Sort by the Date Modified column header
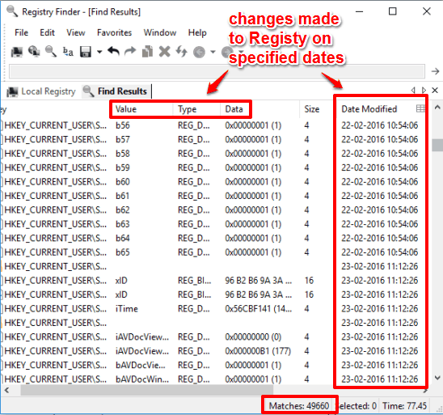The width and height of the screenshot is (443, 415). tap(369, 109)
